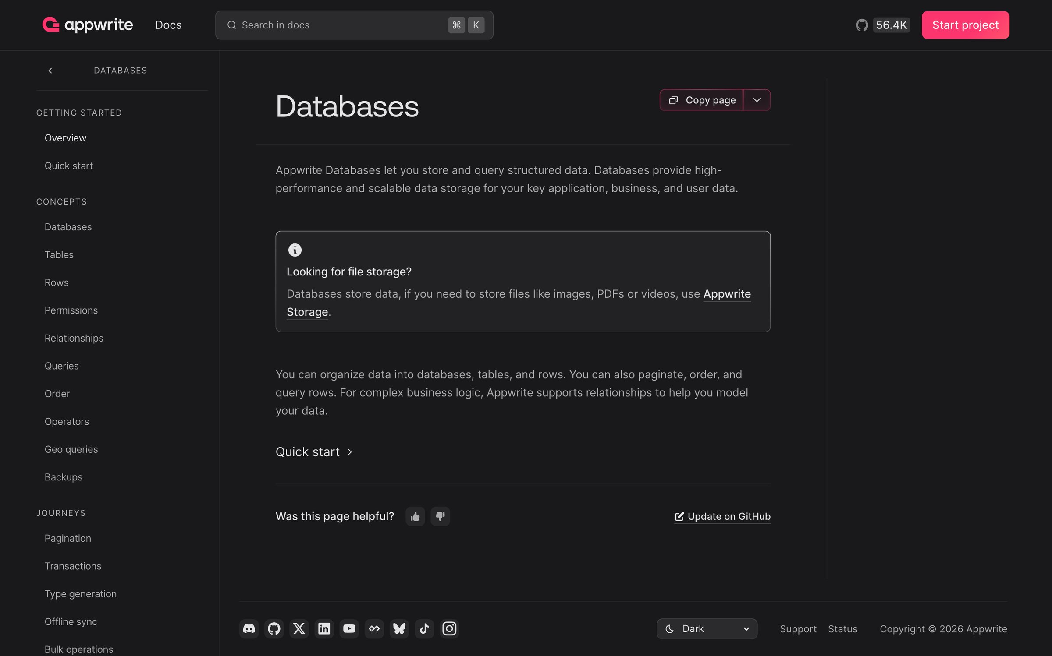Open the Queries sidebar item
The image size is (1052, 656).
[61, 366]
